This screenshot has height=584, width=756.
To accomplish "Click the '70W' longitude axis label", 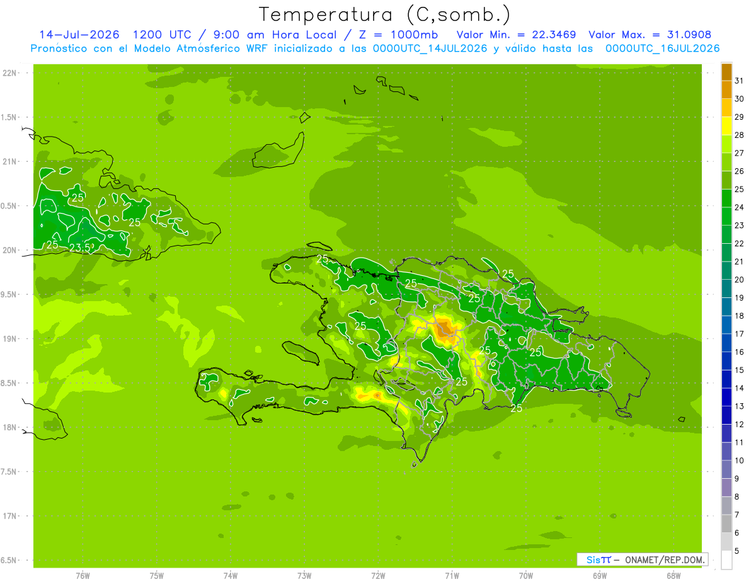I will pyautogui.click(x=526, y=575).
